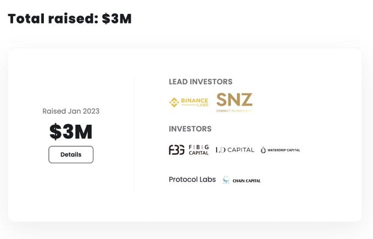Click the Chain Capital blue emblem icon
Screen dimensions: 373x239
point(226,180)
